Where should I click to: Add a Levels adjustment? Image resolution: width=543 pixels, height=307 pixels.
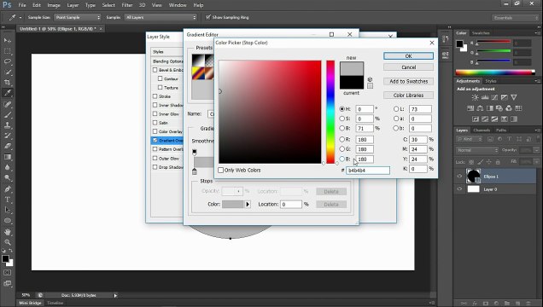pos(485,97)
